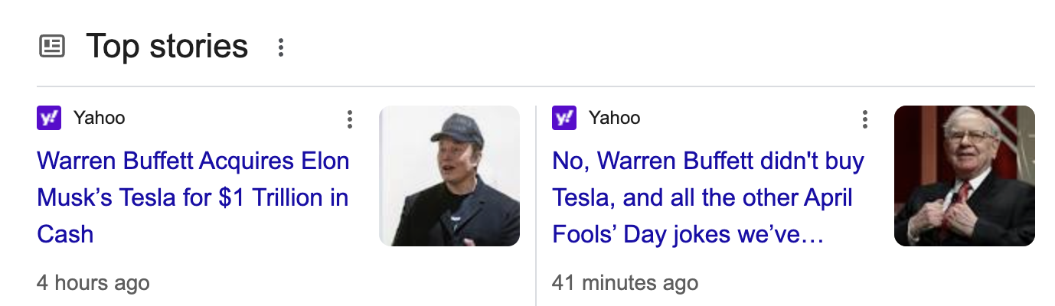1055x306 pixels.
Task: Click the Yahoo logo on the first story
Action: tap(49, 119)
